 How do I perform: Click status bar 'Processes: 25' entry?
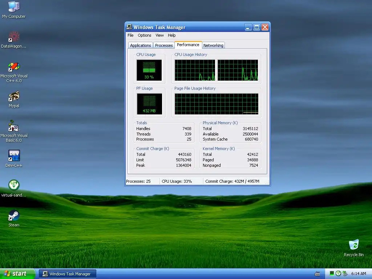(138, 181)
